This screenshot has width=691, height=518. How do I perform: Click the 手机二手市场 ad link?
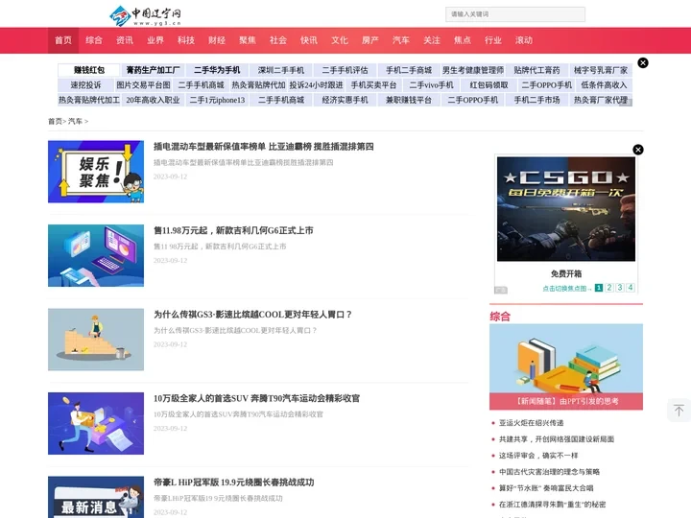(x=536, y=100)
